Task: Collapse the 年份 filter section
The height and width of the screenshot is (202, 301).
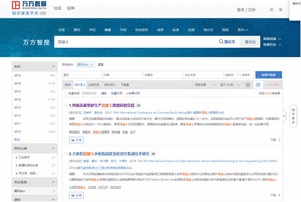Action: [x=54, y=66]
